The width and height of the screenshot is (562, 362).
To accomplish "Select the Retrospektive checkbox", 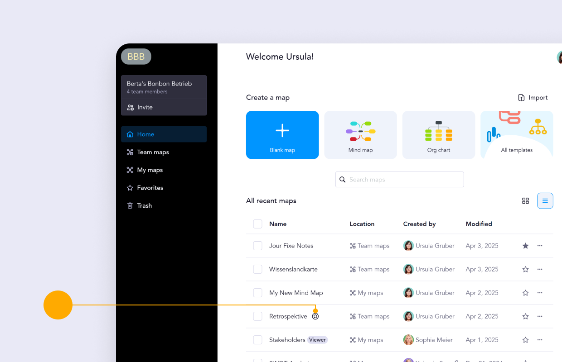I will click(x=257, y=316).
